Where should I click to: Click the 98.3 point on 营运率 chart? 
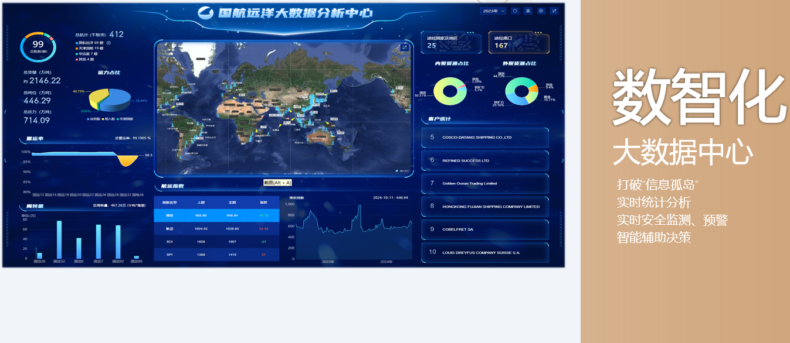[148, 156]
